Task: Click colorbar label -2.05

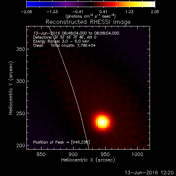Action: point(26,12)
